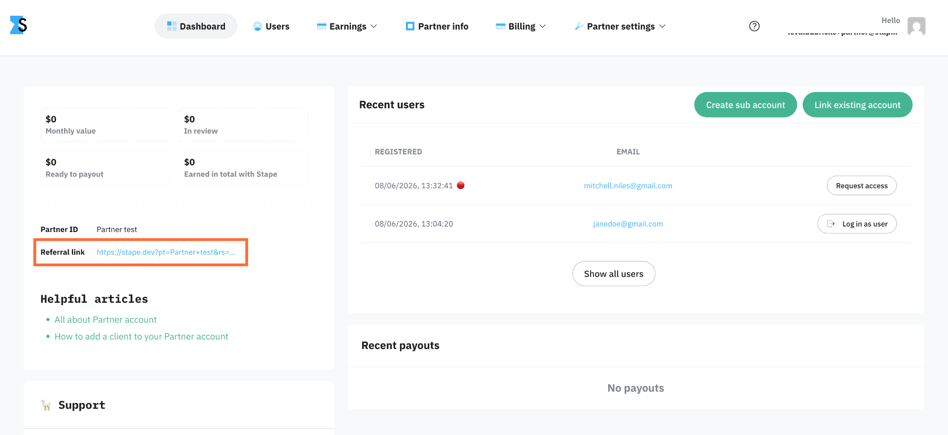Screen dimensions: 948x435
Task: Expand the Billing dropdown chevron
Action: [x=543, y=26]
